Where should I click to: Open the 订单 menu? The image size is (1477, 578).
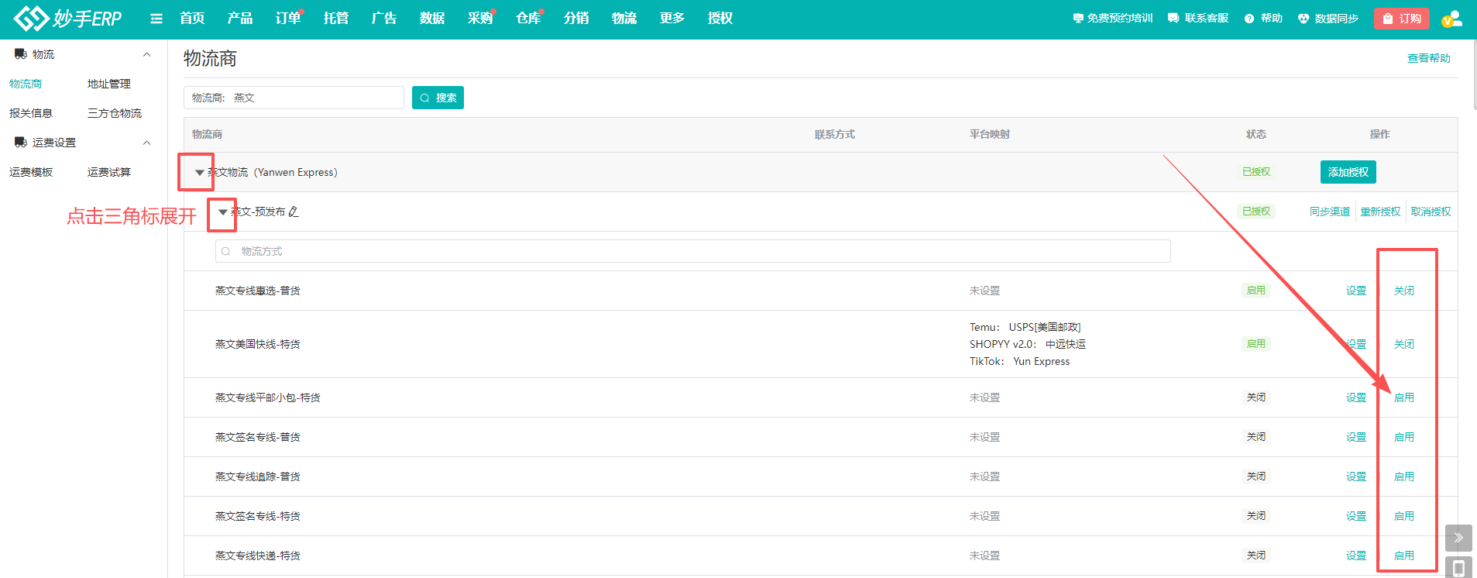tap(288, 19)
